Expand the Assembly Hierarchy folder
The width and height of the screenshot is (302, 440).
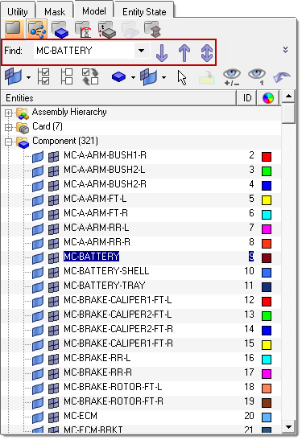8,113
